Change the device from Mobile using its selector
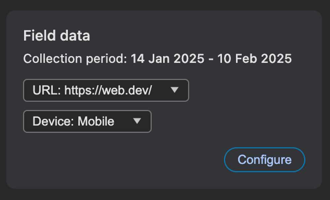 click(87, 122)
